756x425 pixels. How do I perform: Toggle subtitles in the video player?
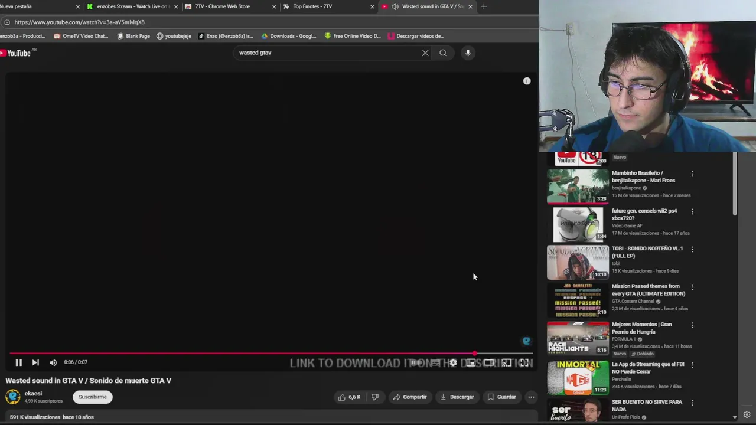(x=435, y=362)
